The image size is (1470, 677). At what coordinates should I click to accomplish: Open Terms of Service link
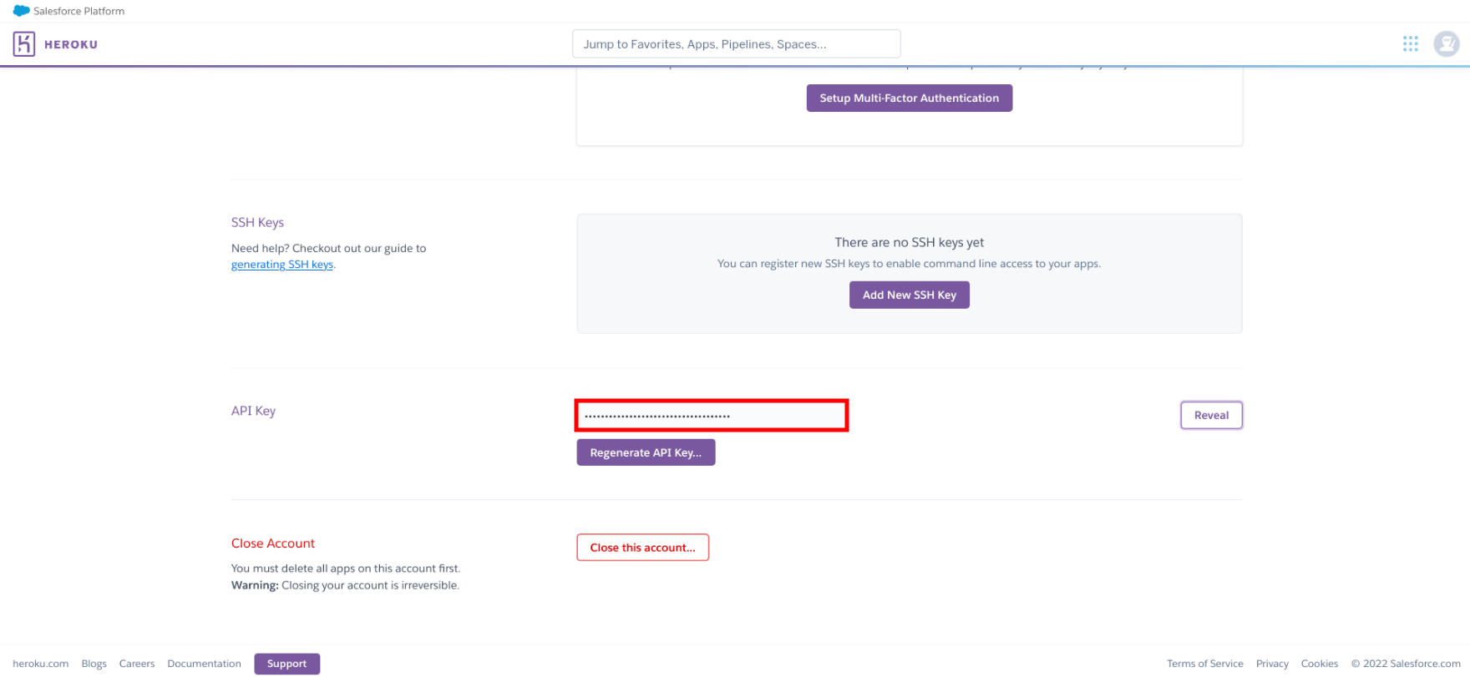(x=1204, y=664)
